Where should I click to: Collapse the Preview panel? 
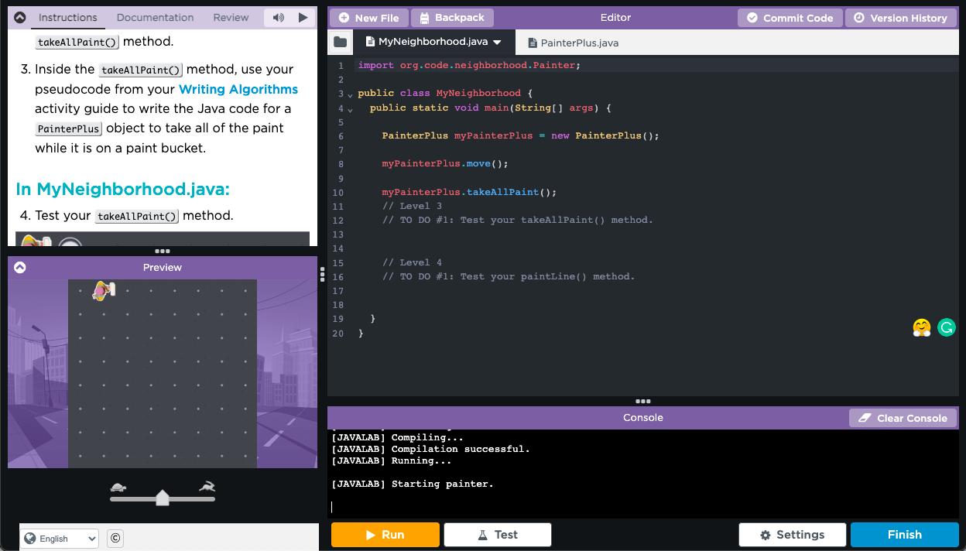point(20,267)
